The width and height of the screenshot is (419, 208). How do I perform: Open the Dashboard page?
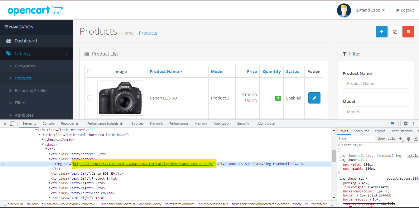click(26, 41)
